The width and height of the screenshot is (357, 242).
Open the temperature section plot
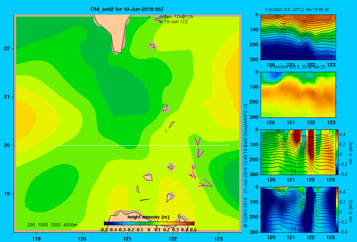pos(298,37)
